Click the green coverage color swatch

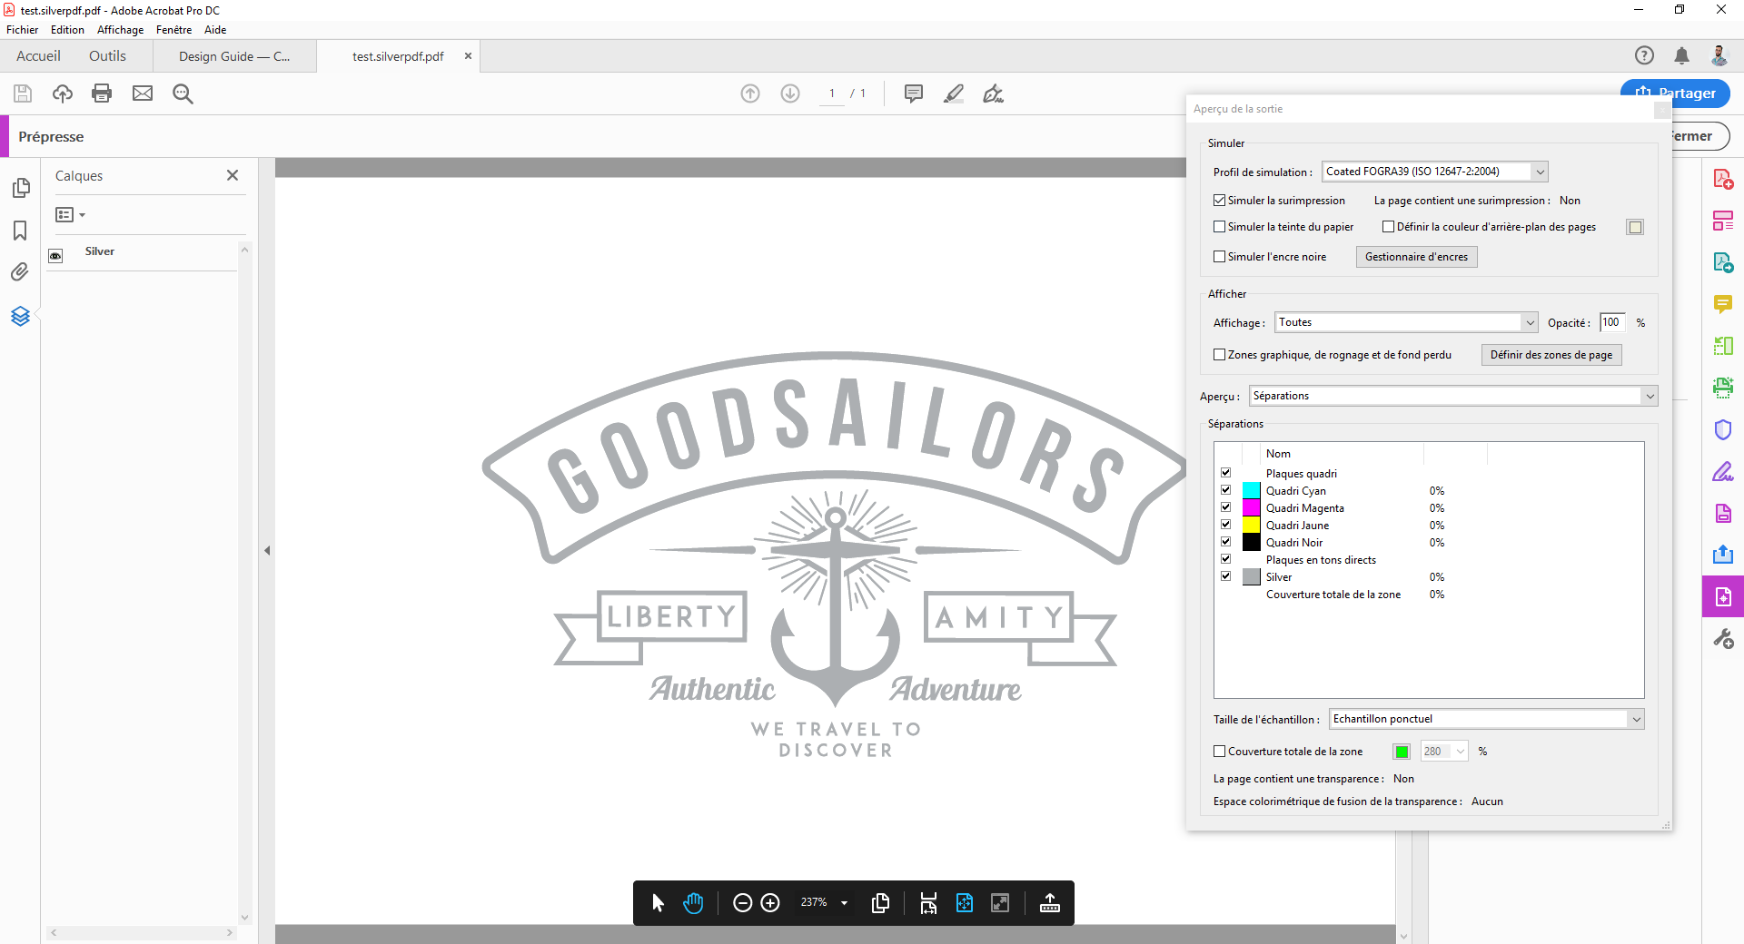click(x=1402, y=752)
